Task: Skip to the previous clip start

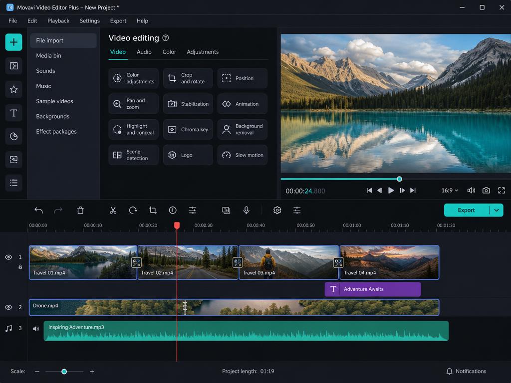Action: point(369,191)
